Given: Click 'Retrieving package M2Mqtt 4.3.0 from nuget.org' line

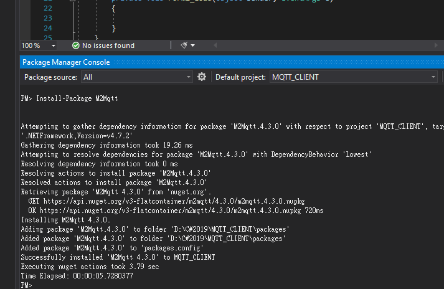Looking at the screenshot, I should [x=116, y=192].
